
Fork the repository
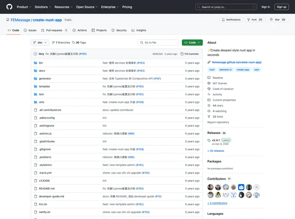pyautogui.click(x=255, y=20)
